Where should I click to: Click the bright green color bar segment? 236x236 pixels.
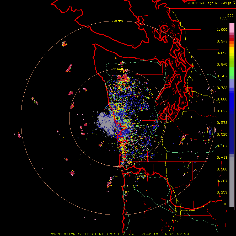pyautogui.click(x=232, y=72)
